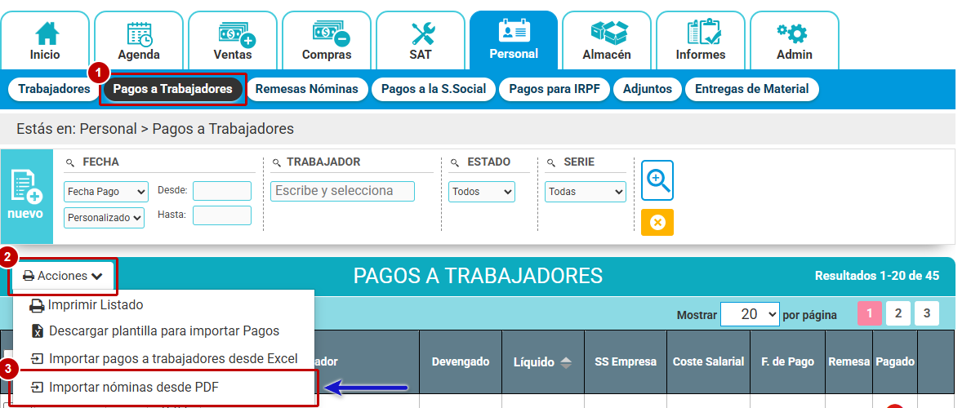Image resolution: width=980 pixels, height=408 pixels.
Task: Click the Pagado column header
Action: tap(895, 361)
